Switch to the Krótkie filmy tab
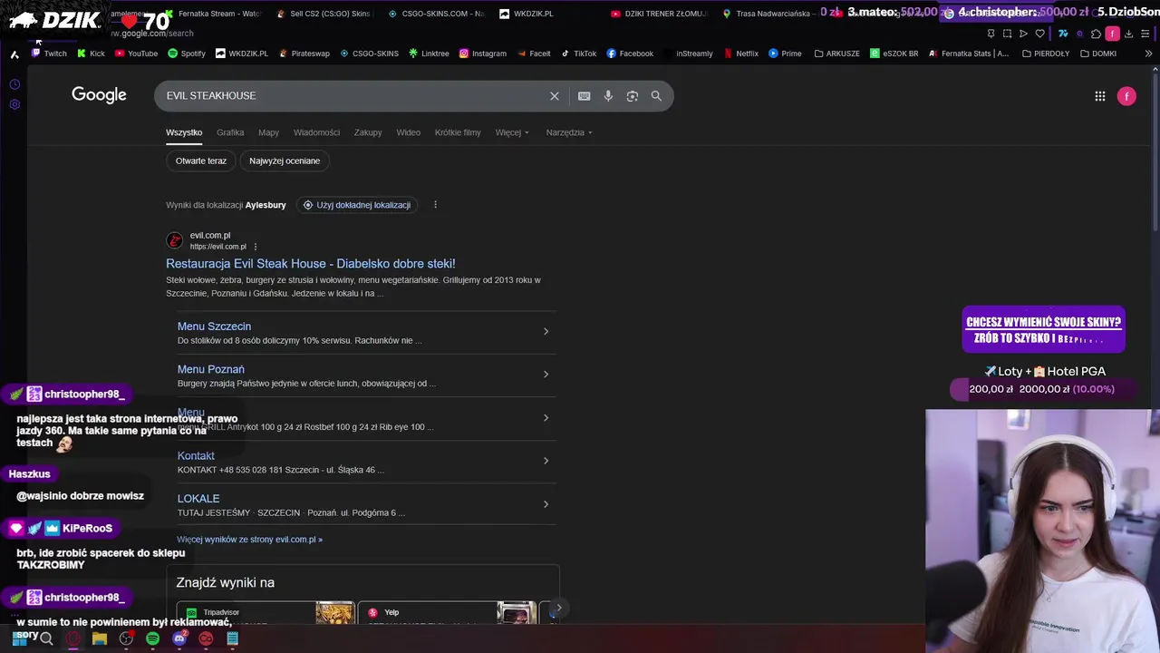1160x653 pixels. (x=458, y=132)
